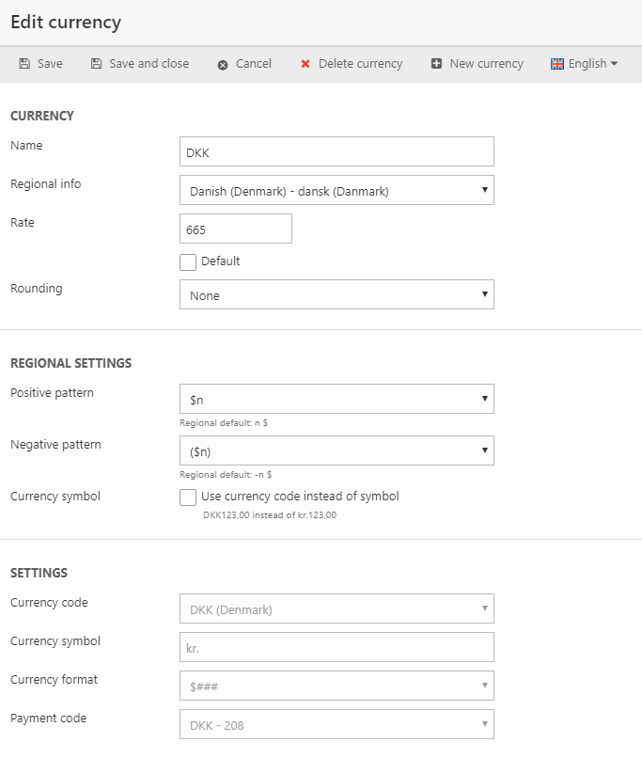Click the UK flag language icon
The image size is (642, 758).
tap(557, 64)
